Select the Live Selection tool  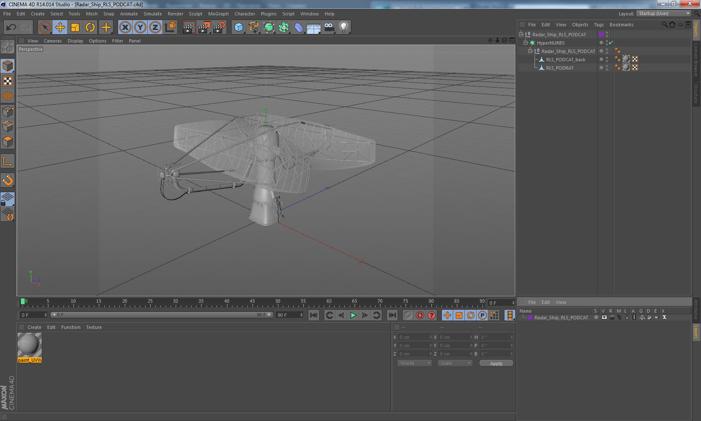45,28
